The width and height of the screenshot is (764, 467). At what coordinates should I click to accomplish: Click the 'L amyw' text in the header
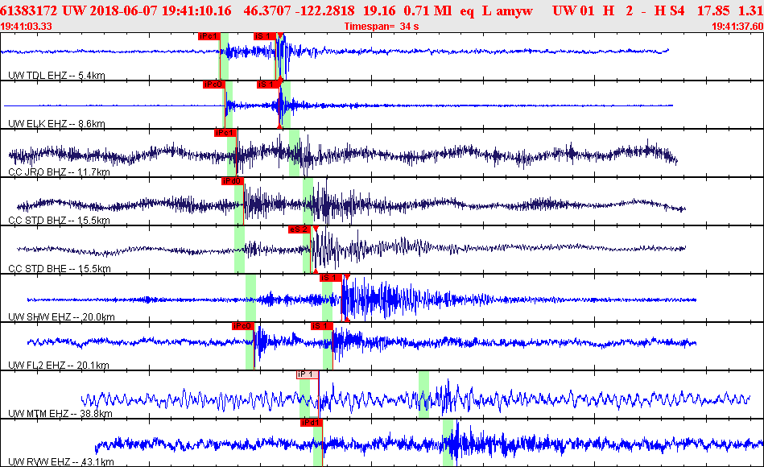tap(507, 10)
